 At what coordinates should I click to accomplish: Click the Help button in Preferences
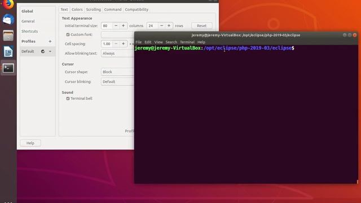[x=30, y=143]
